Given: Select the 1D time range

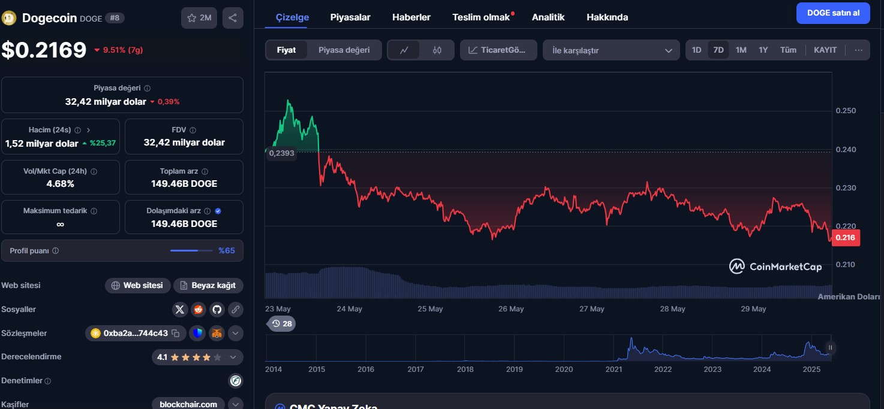Looking at the screenshot, I should coord(696,50).
